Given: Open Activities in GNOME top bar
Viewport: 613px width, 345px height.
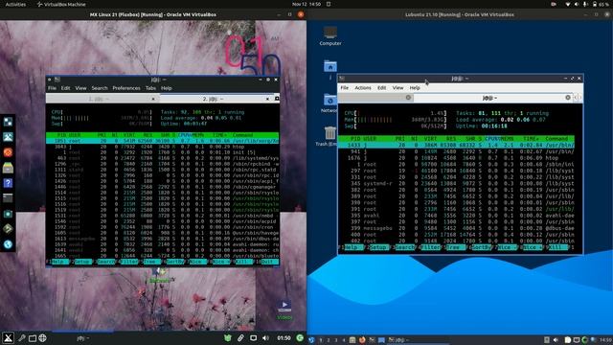Looking at the screenshot, I should (x=15, y=4).
